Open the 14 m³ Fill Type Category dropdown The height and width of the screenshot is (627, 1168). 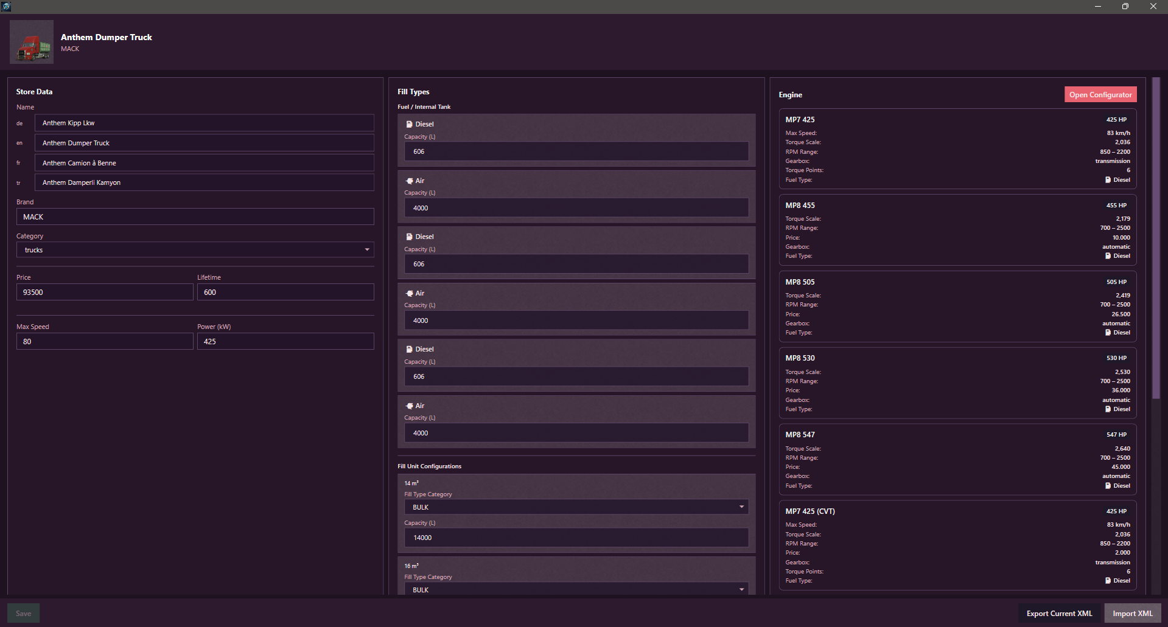click(576, 507)
